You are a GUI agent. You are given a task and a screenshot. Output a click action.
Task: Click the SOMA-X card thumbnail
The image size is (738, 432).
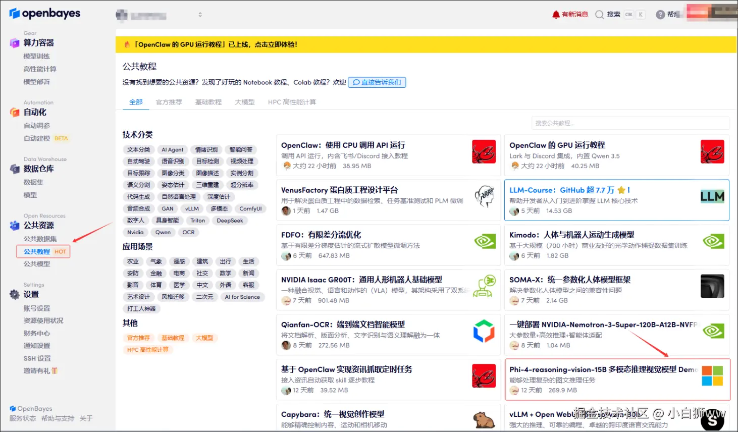pos(712,286)
